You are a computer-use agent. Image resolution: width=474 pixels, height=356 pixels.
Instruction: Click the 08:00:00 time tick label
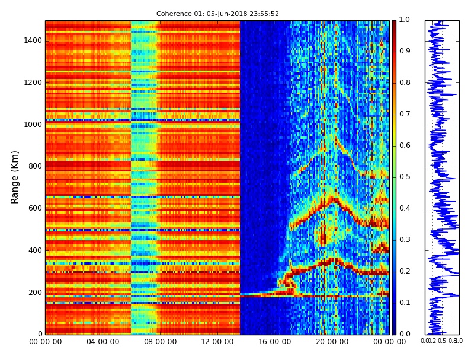[x=160, y=342]
